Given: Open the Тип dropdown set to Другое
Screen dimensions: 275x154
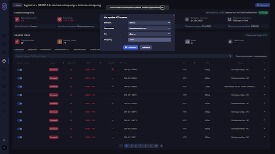Looking at the screenshot, I should coord(149,34).
